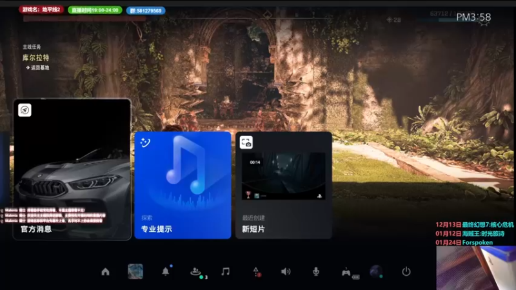This screenshot has width=516, height=290.
Task: Click the green stream time label
Action: (x=95, y=10)
